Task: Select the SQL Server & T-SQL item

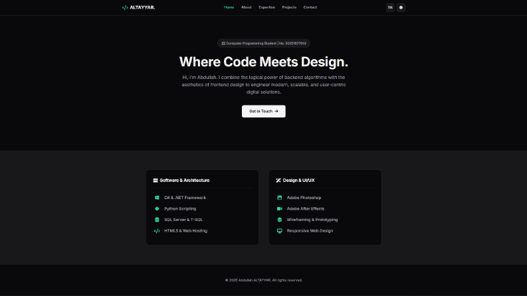Action: [x=183, y=220]
